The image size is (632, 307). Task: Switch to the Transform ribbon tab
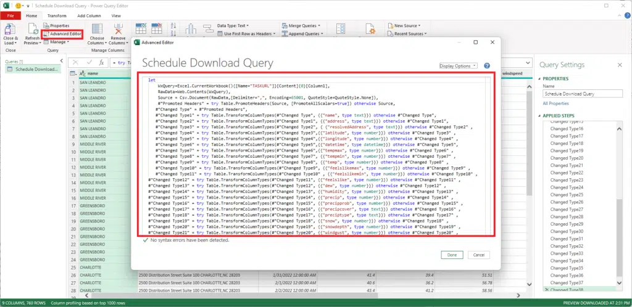tap(57, 15)
